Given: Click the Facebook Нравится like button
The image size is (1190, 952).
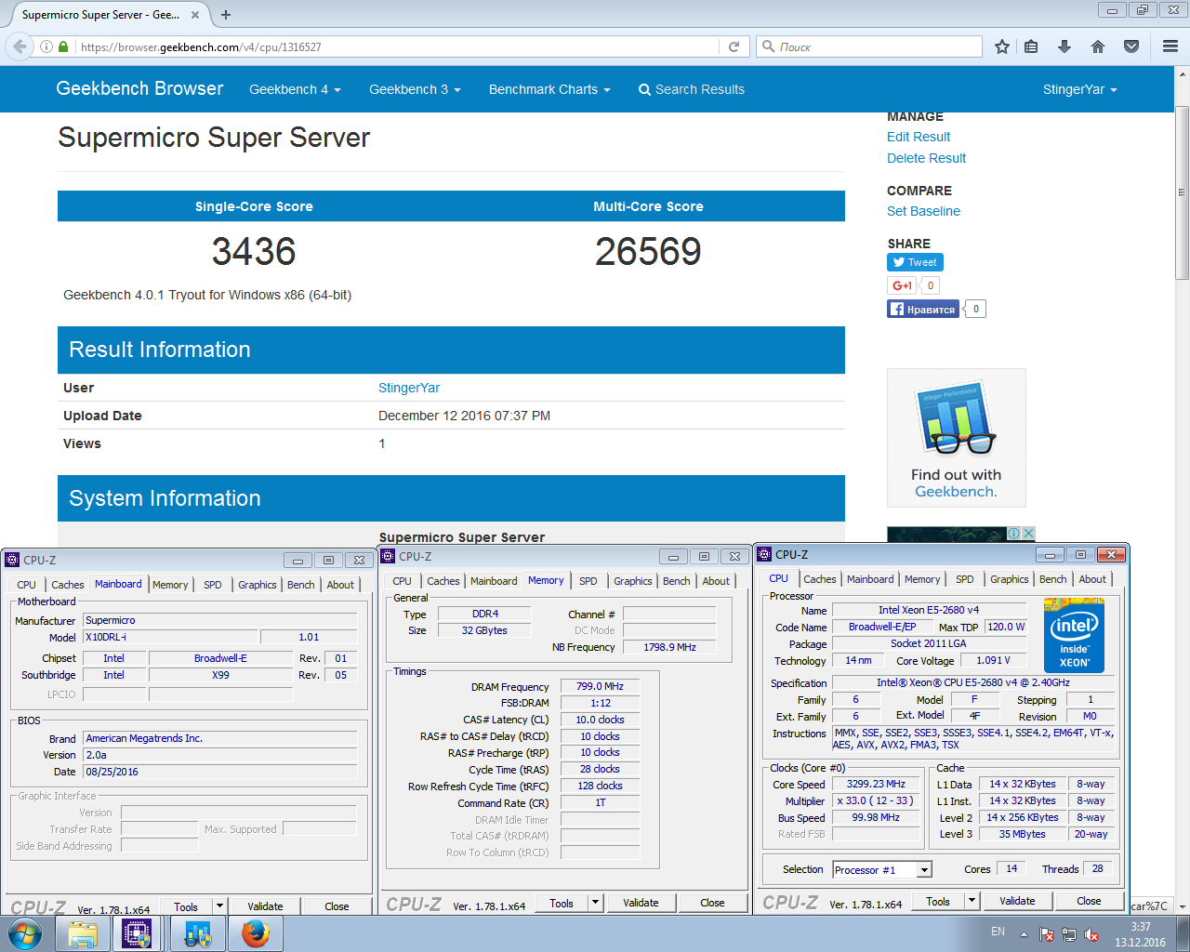Looking at the screenshot, I should click(x=923, y=309).
